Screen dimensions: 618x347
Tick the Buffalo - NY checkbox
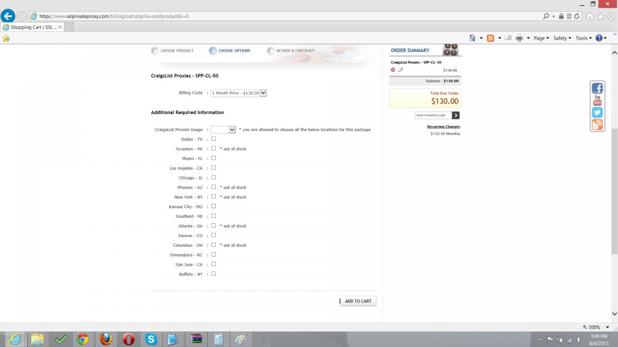click(x=214, y=273)
